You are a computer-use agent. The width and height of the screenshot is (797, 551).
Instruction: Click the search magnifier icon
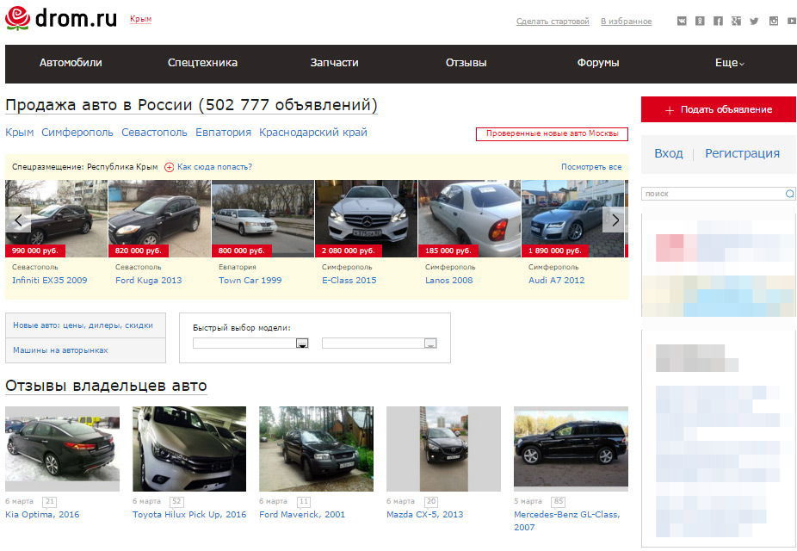[x=789, y=194]
